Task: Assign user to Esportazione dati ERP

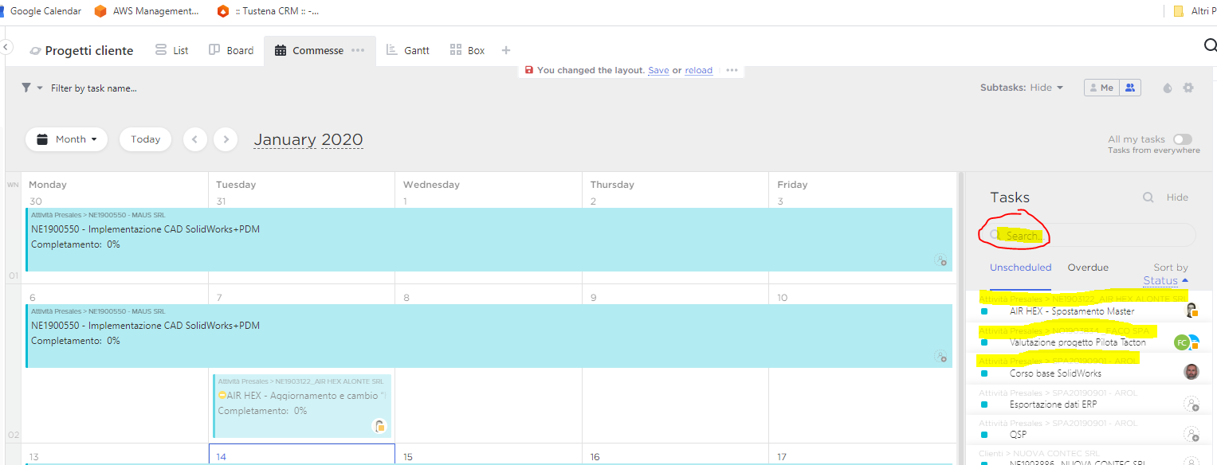Action: (x=1191, y=404)
